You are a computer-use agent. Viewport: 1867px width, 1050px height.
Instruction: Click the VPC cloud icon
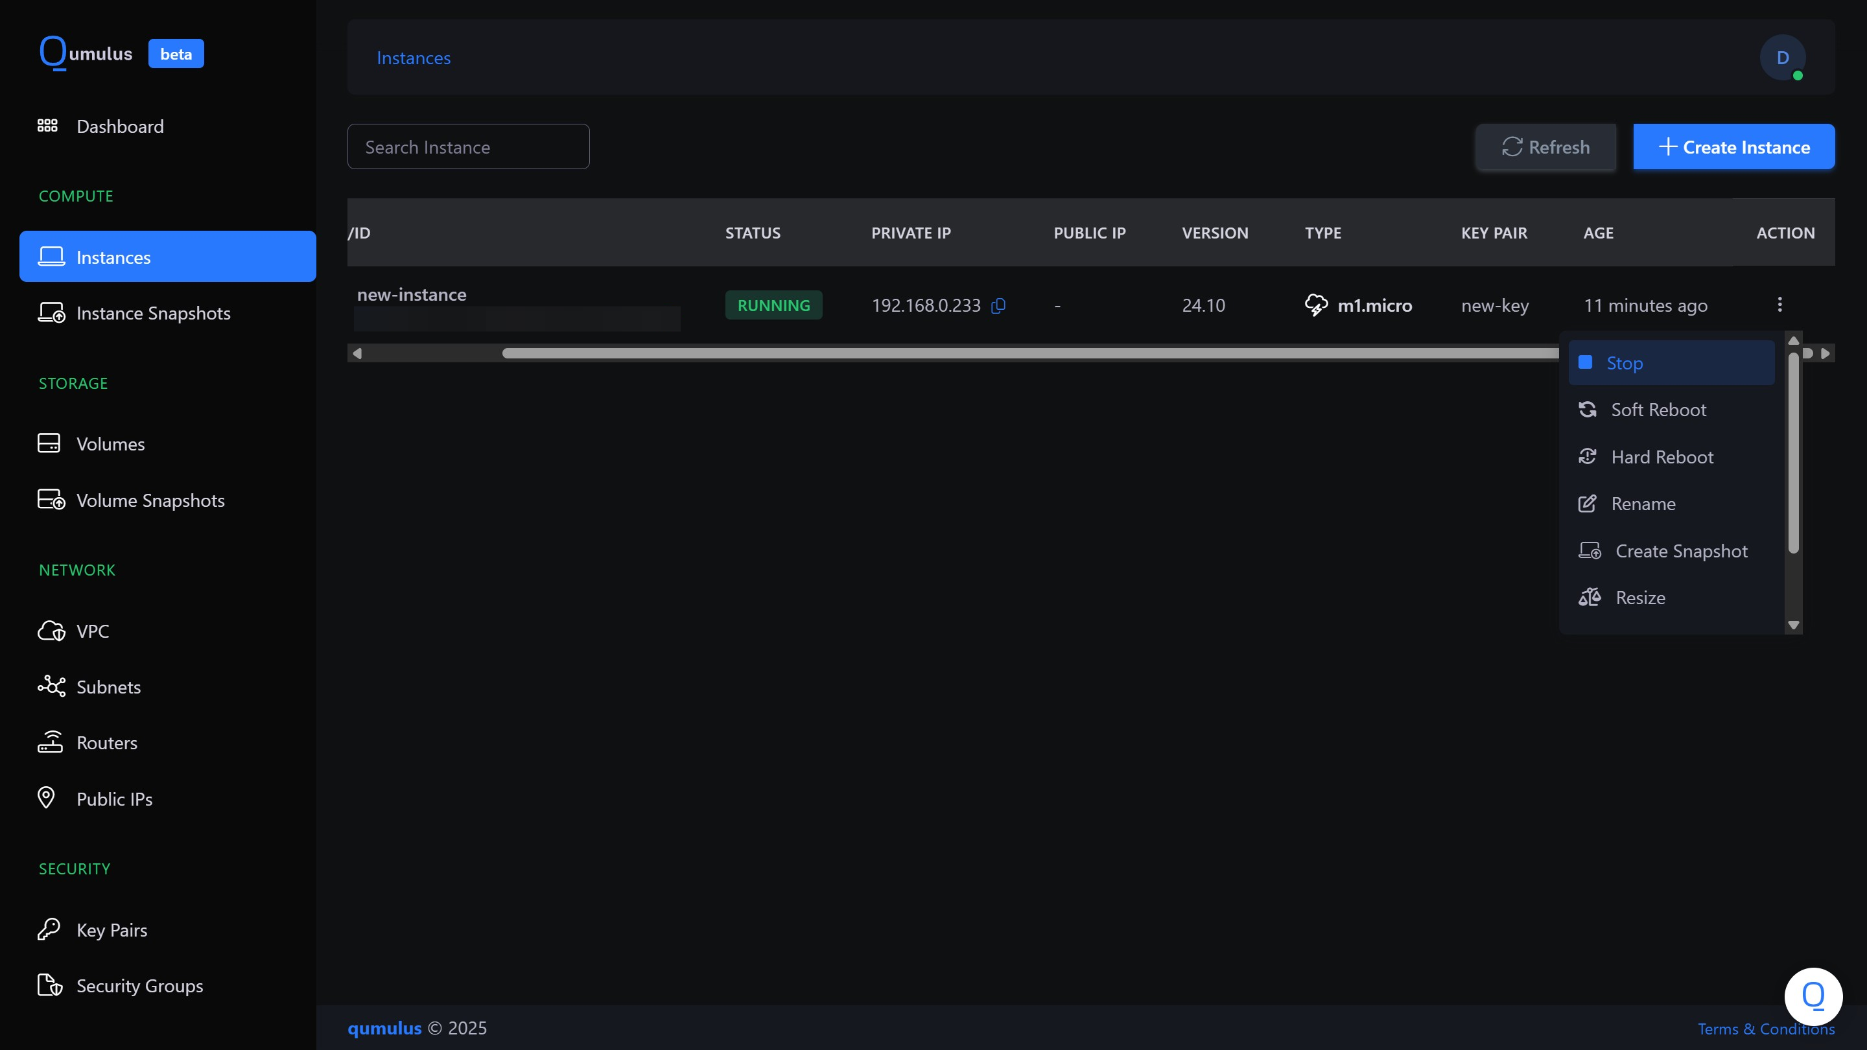(51, 631)
